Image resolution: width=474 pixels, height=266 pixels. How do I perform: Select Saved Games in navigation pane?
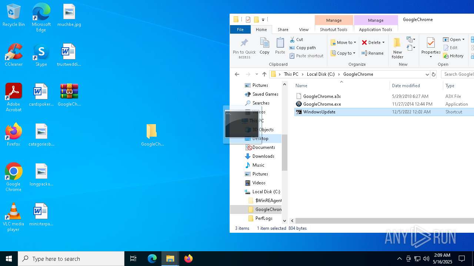pyautogui.click(x=265, y=94)
